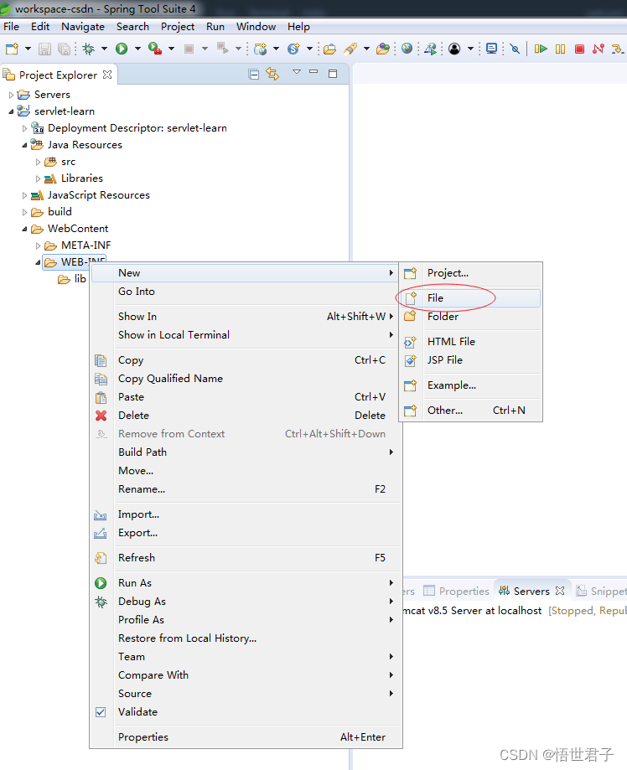Expand the src folder node

[x=38, y=162]
